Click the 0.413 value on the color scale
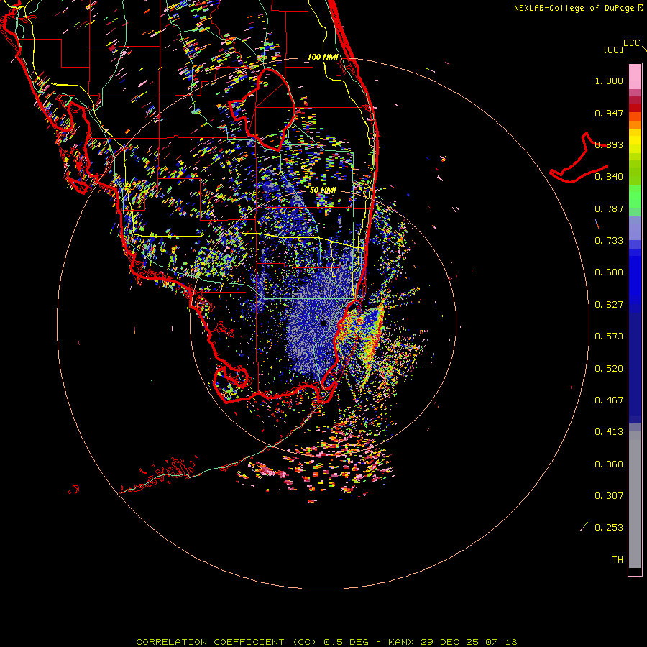 (x=609, y=432)
